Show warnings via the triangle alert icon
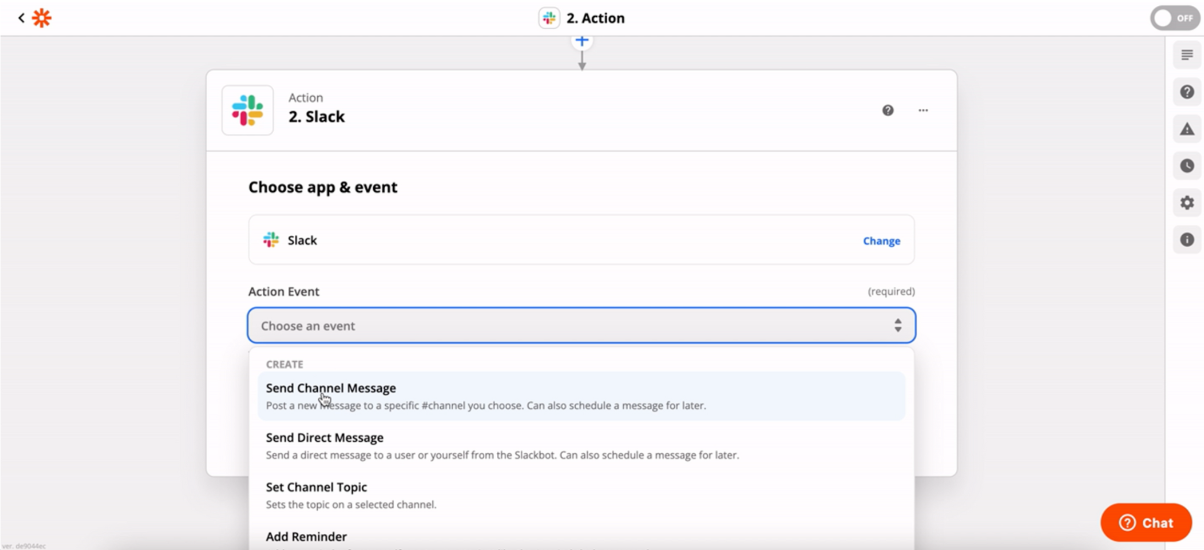The width and height of the screenshot is (1204, 550). click(1187, 129)
